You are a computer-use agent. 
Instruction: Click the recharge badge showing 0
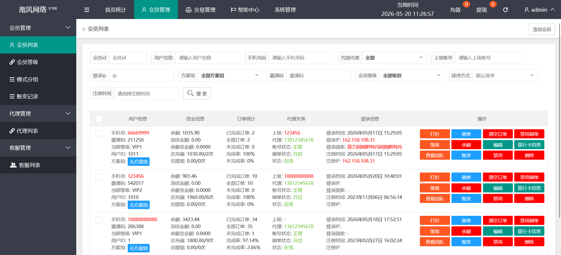click(466, 4)
